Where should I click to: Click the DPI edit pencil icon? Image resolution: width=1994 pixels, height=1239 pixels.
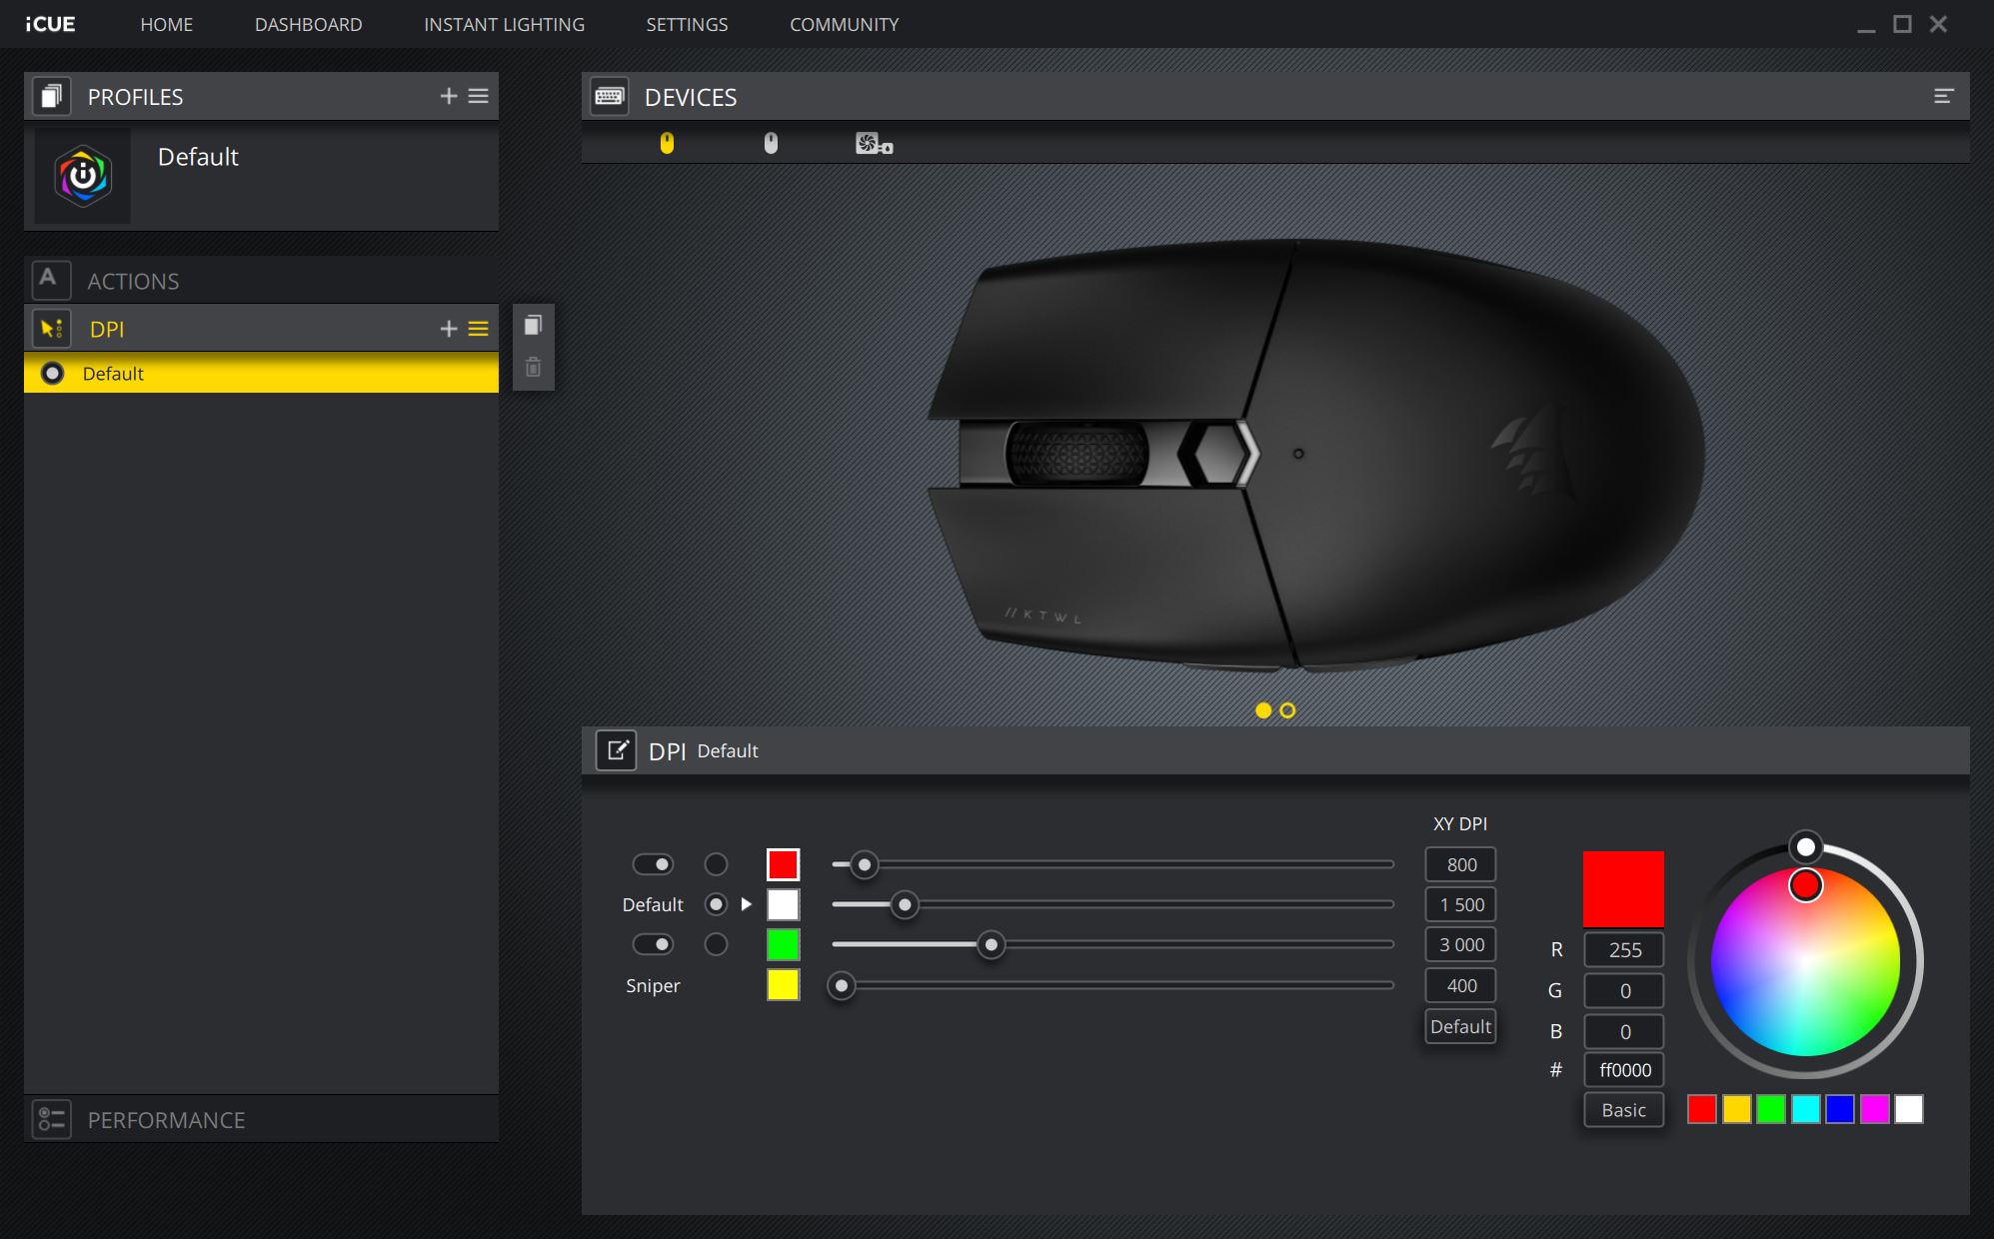point(616,750)
